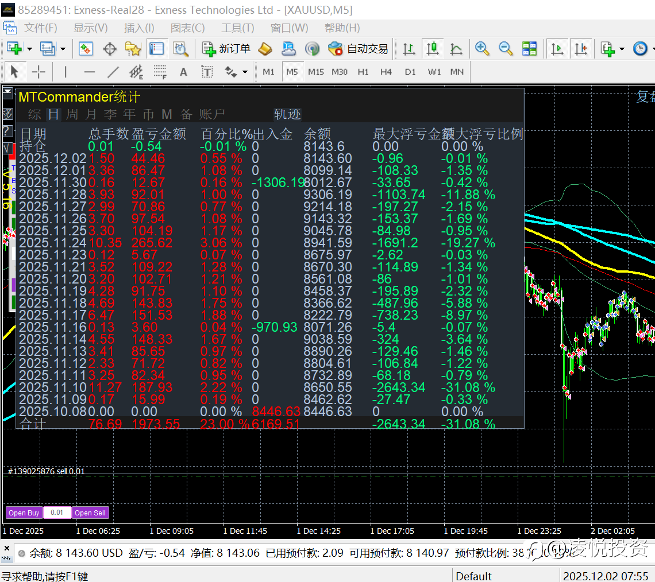Click the Profiles toolbar icon
Image resolution: width=655 pixels, height=582 pixels.
pos(48,49)
